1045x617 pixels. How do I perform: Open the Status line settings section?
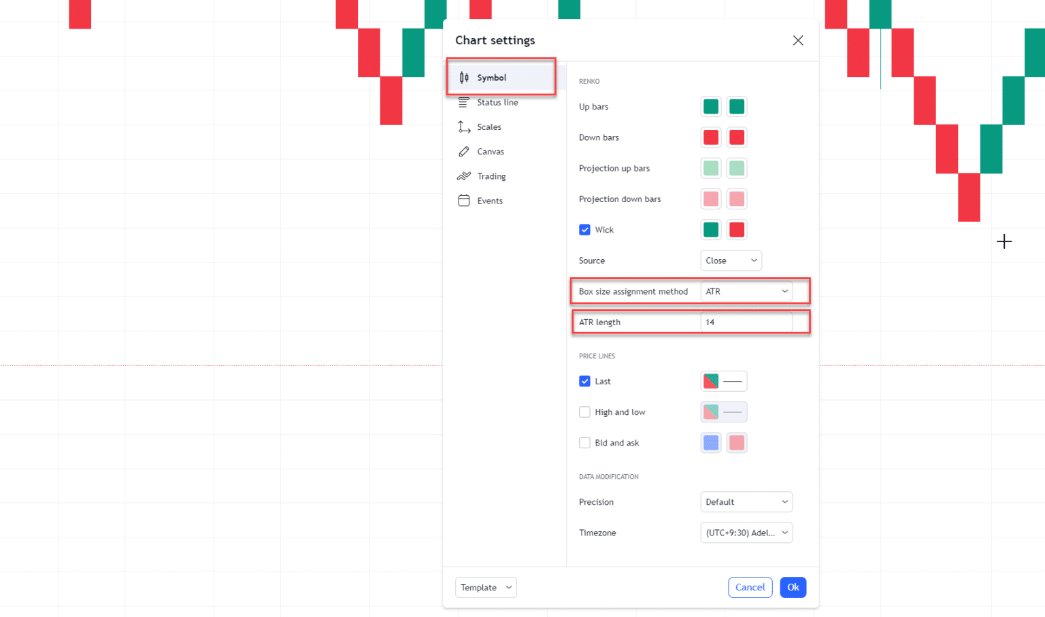click(x=465, y=102)
